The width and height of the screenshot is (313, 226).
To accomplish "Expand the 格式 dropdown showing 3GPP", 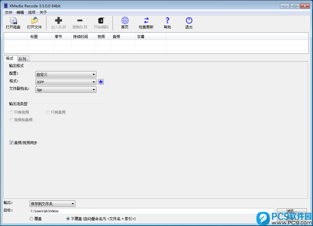I will coord(66,82).
